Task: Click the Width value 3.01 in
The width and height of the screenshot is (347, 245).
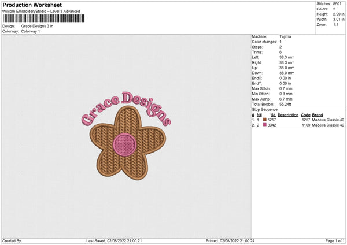Action: pos(338,20)
